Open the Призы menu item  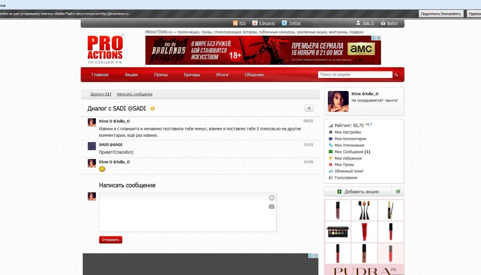click(161, 75)
